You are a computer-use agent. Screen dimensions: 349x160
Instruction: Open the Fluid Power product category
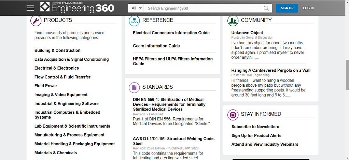click(46, 86)
